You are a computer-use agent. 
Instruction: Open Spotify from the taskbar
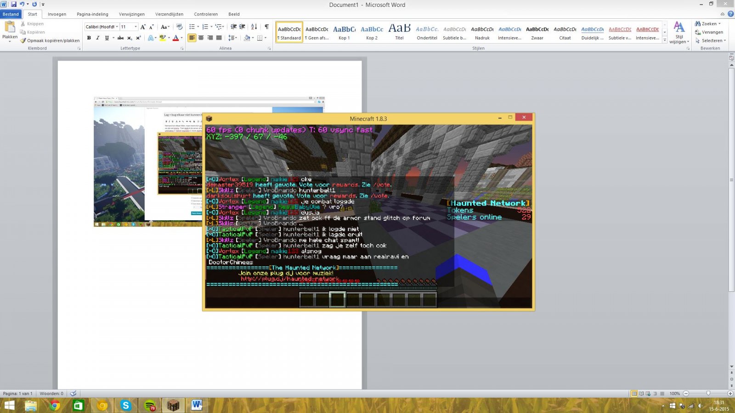[x=150, y=405]
